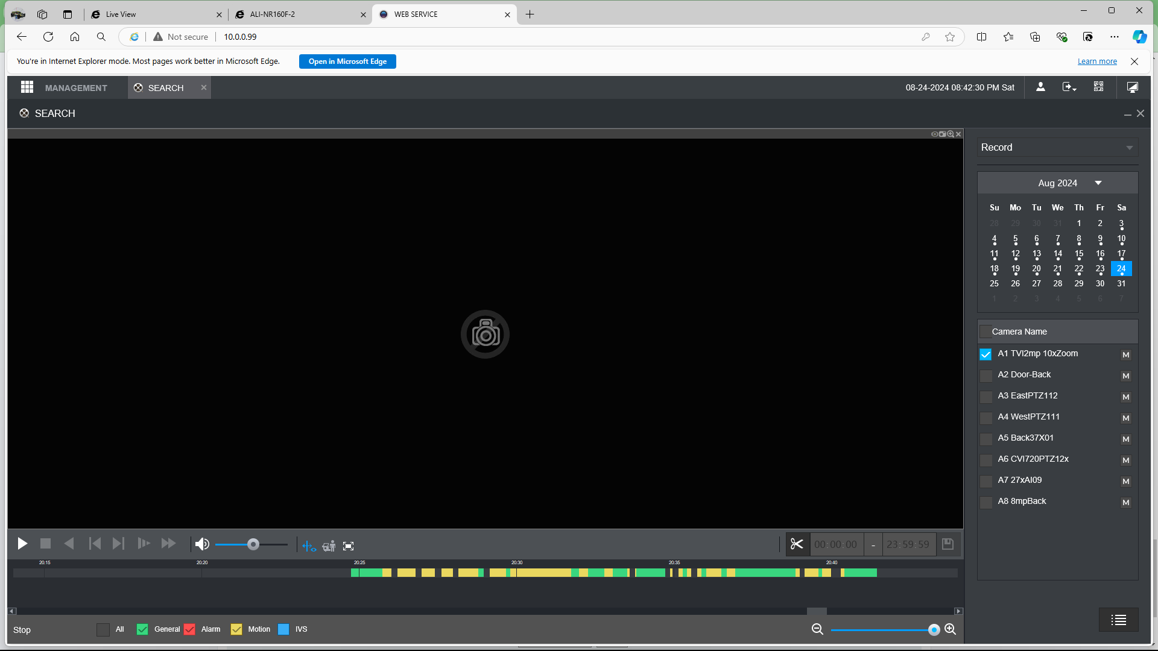
Task: Mute the audio speaker icon
Action: (x=202, y=545)
